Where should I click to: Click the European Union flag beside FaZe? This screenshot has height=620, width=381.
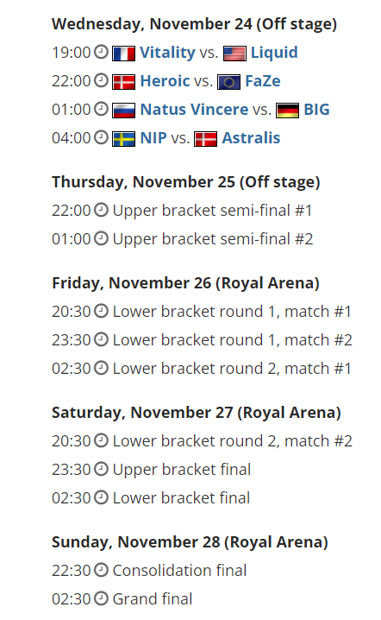(229, 82)
